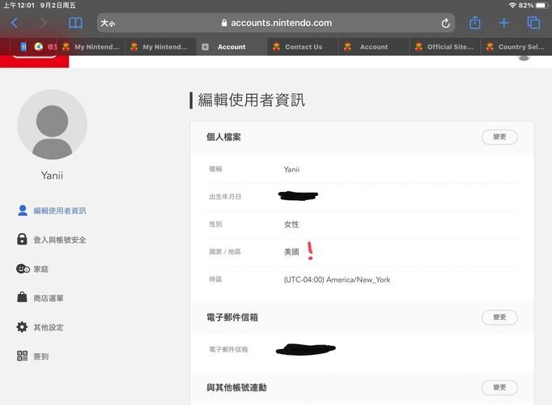Open the tab overview icon
The width and height of the screenshot is (552, 405).
533,23
